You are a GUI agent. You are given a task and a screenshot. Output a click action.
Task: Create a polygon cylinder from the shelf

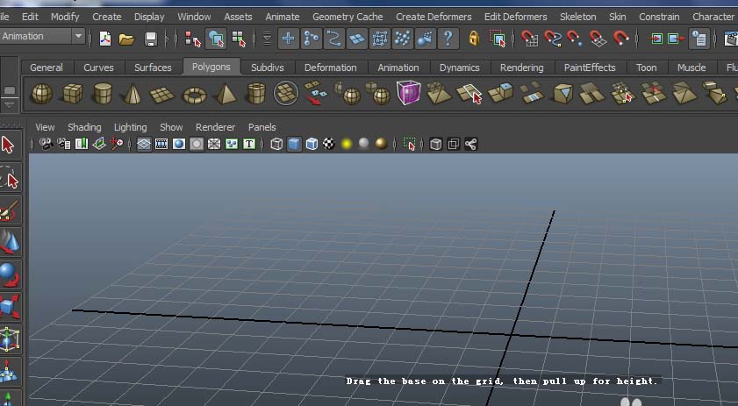coord(103,93)
